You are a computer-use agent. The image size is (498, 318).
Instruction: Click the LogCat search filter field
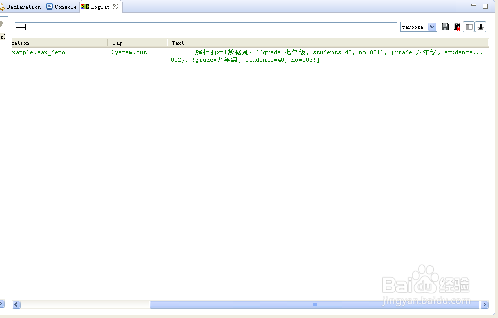click(x=206, y=27)
